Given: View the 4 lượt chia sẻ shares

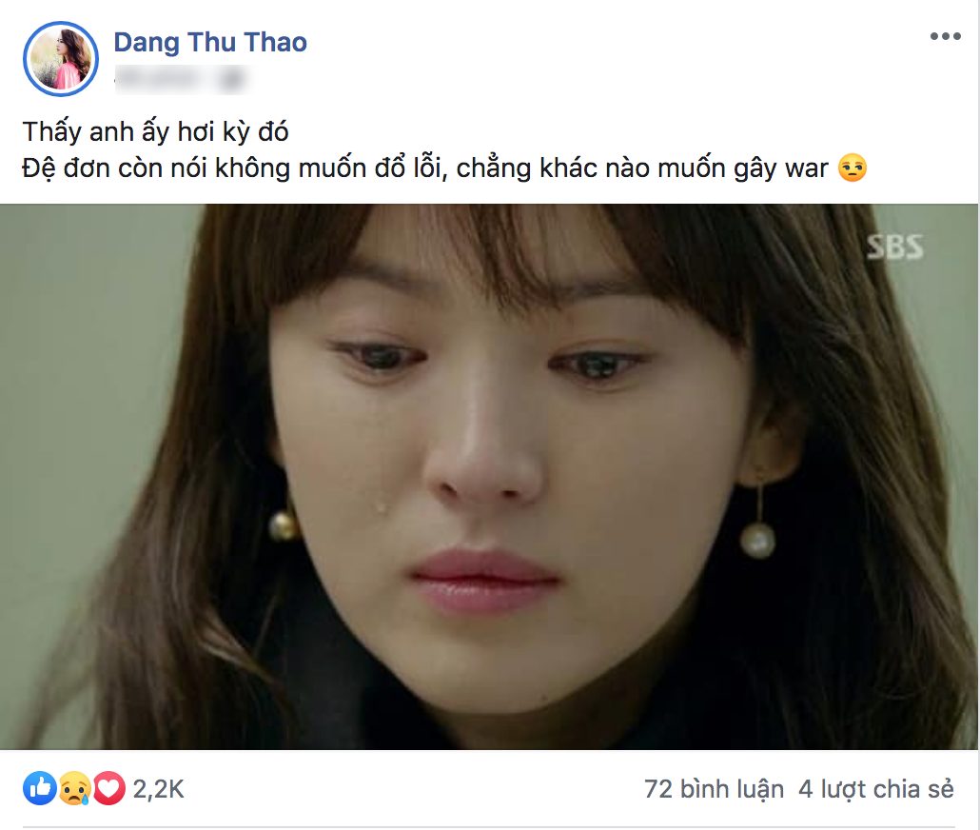Looking at the screenshot, I should coord(876,789).
